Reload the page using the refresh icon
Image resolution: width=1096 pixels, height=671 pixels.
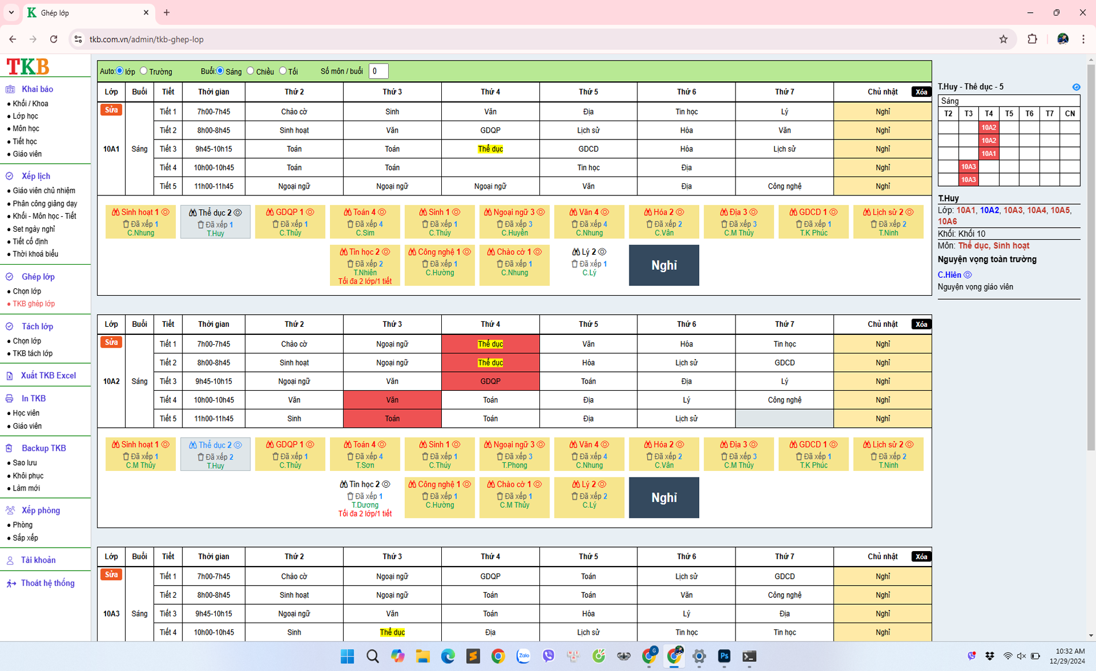coord(54,39)
